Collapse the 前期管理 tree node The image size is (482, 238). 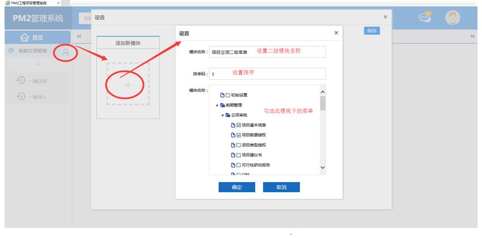point(216,105)
